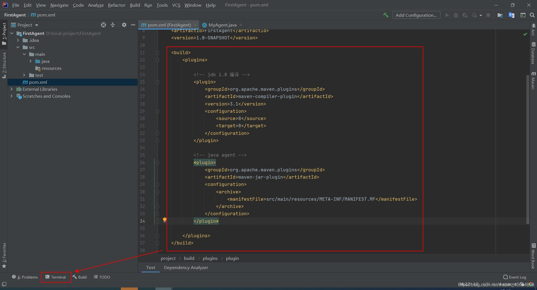Open the Terminal tool window
537x290 pixels.
click(56, 277)
